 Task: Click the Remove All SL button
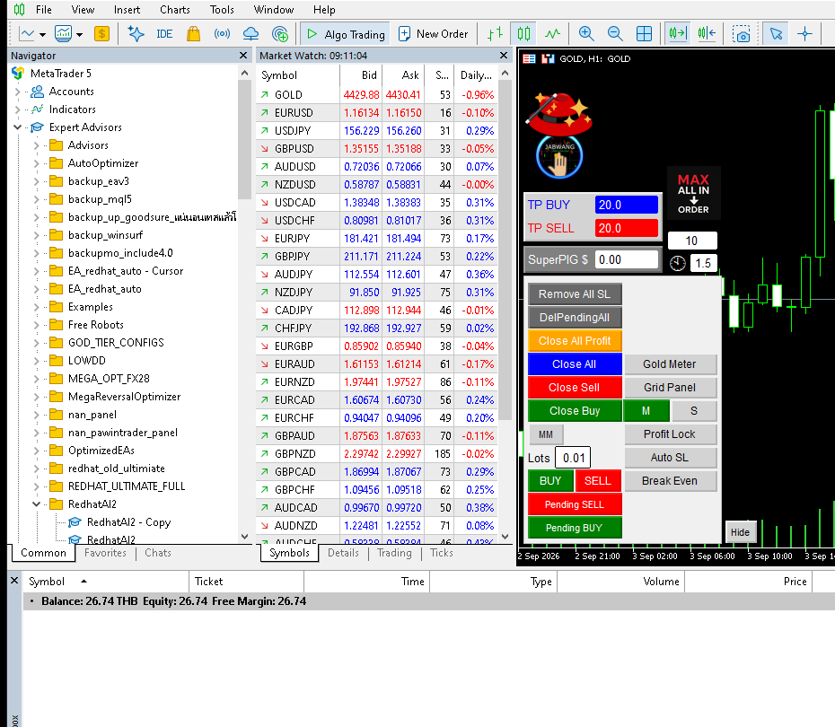click(575, 293)
